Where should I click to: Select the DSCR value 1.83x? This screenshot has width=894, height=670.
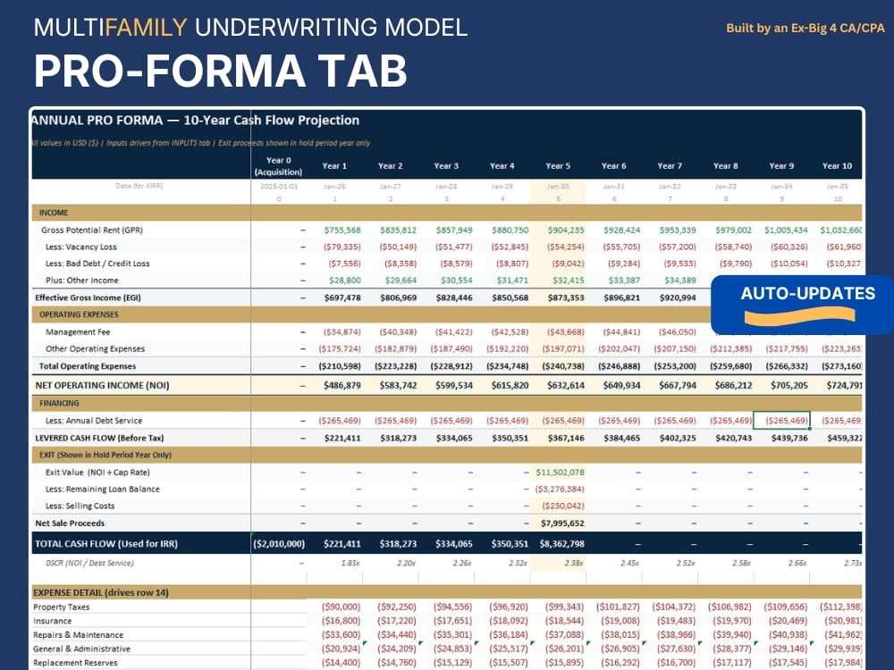350,563
